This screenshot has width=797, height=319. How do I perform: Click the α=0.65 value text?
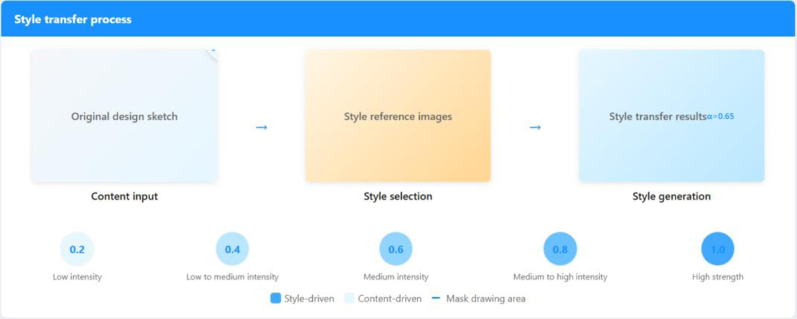tap(721, 117)
